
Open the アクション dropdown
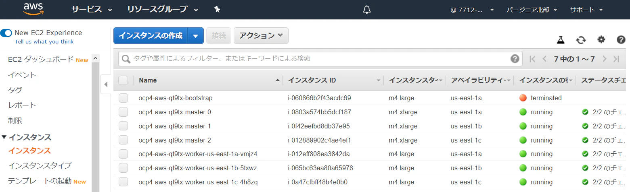point(261,35)
